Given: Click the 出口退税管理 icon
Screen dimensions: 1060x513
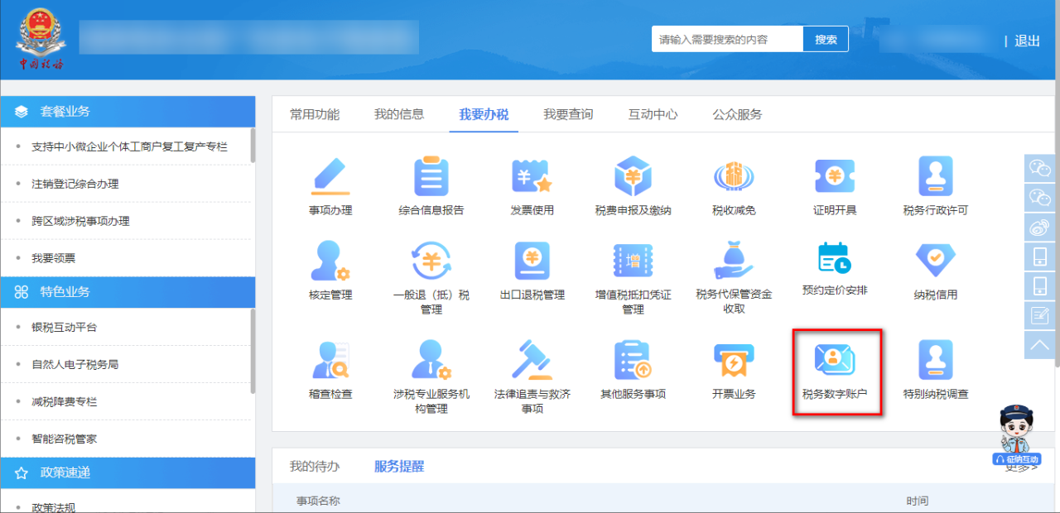Looking at the screenshot, I should pyautogui.click(x=532, y=261).
